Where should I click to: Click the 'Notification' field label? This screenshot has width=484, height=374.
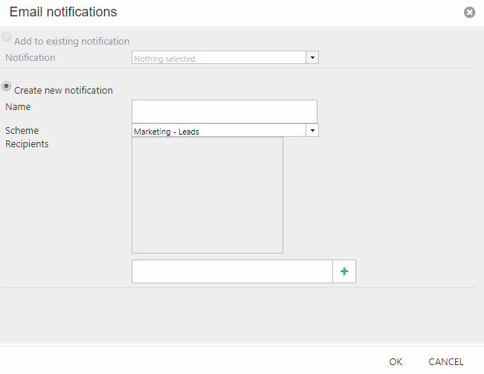pyautogui.click(x=30, y=58)
